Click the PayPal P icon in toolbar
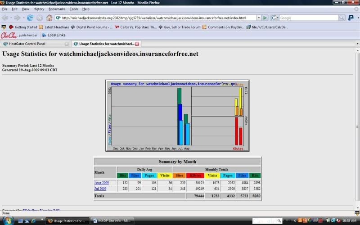Viewport: 360px width, 225px height. pyautogui.click(x=351, y=18)
